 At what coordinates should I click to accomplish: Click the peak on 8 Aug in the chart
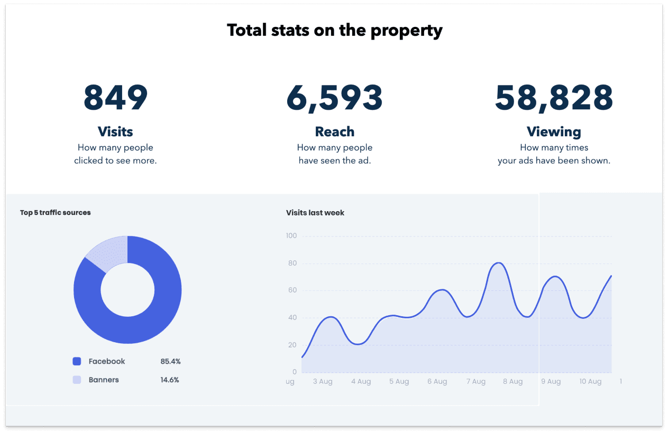[498, 262]
